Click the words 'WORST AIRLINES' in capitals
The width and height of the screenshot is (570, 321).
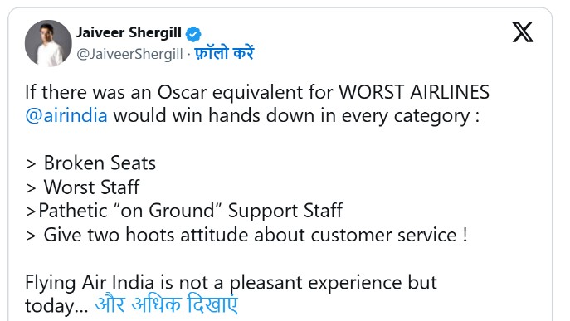click(414, 92)
